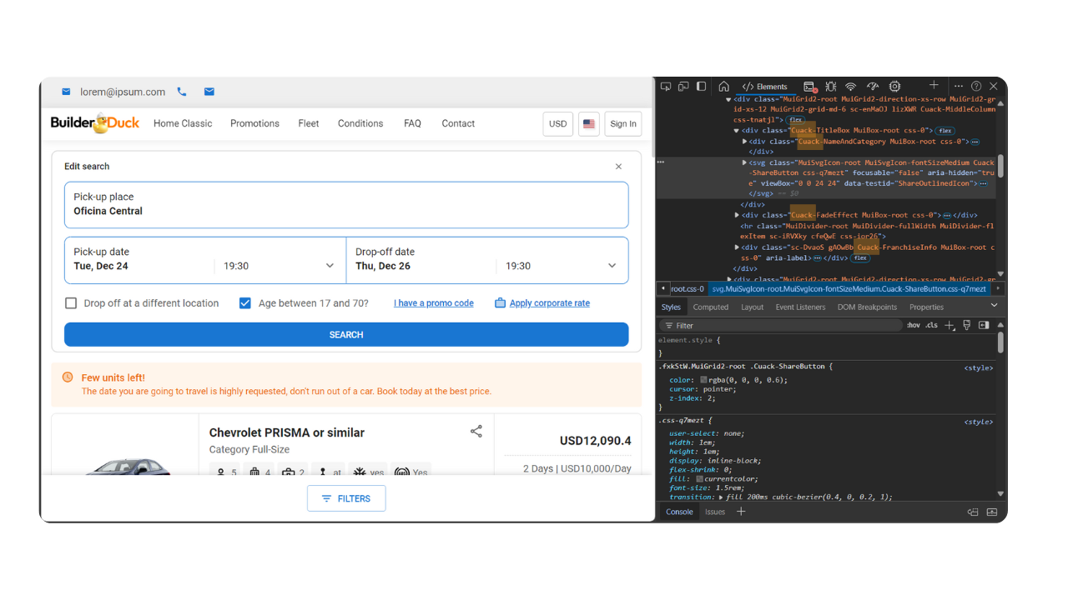Click the rgba color swatch in Styles
1068x600 pixels.
point(703,380)
